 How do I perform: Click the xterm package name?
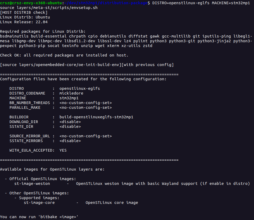coord(113,46)
